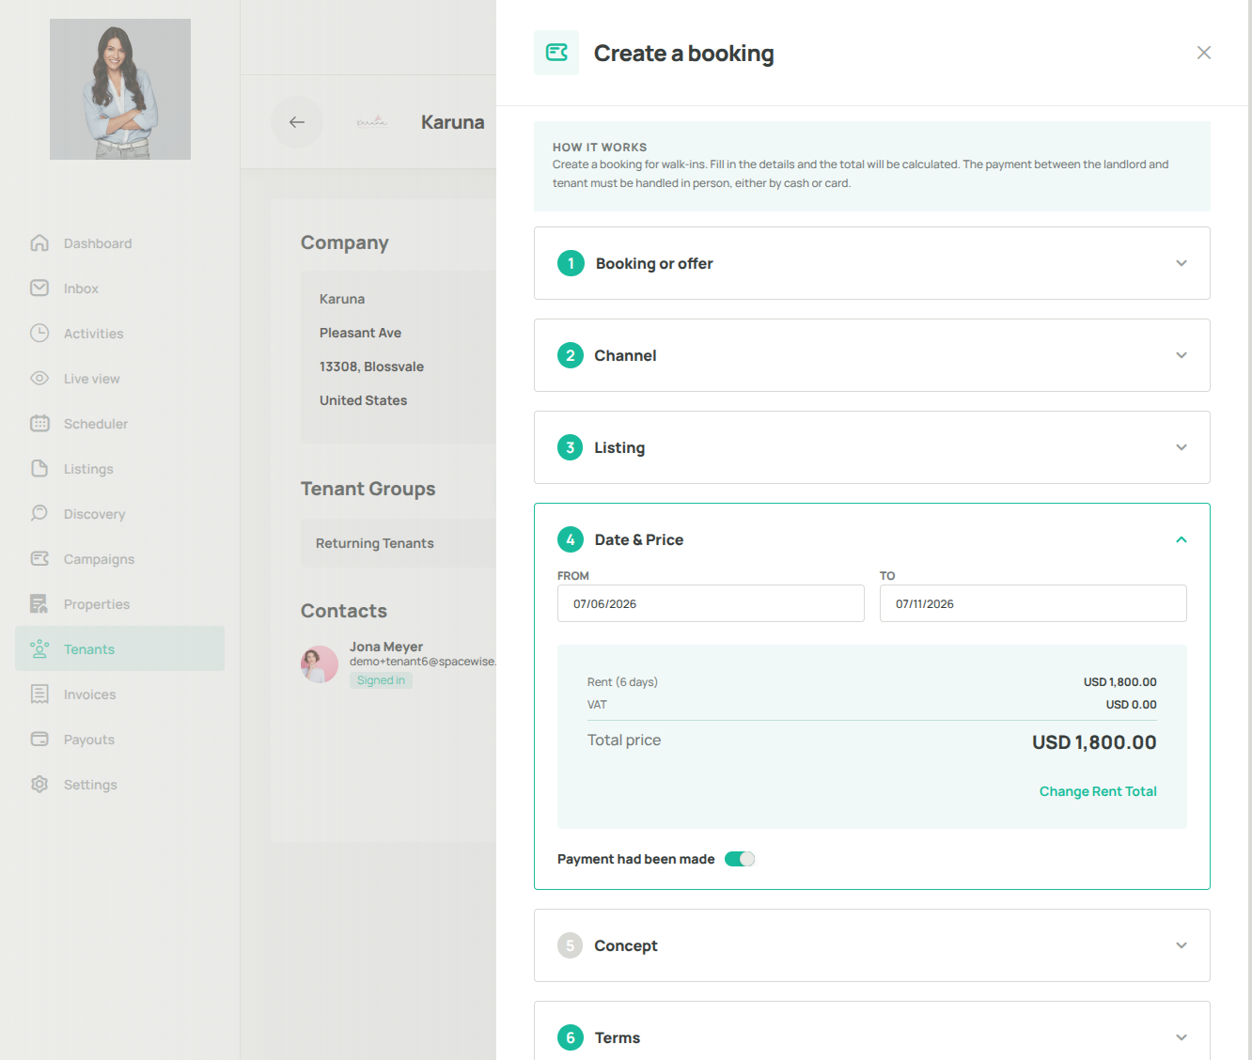Toggle the Payment had been made switch

point(740,859)
